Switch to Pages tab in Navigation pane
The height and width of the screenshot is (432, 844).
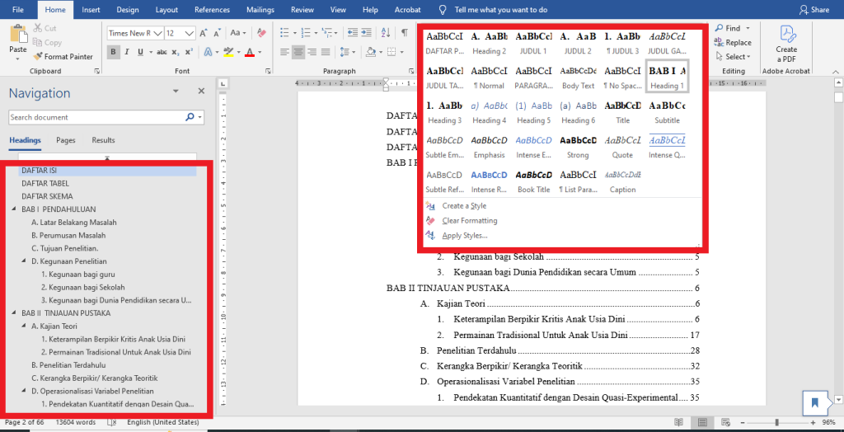click(x=66, y=140)
